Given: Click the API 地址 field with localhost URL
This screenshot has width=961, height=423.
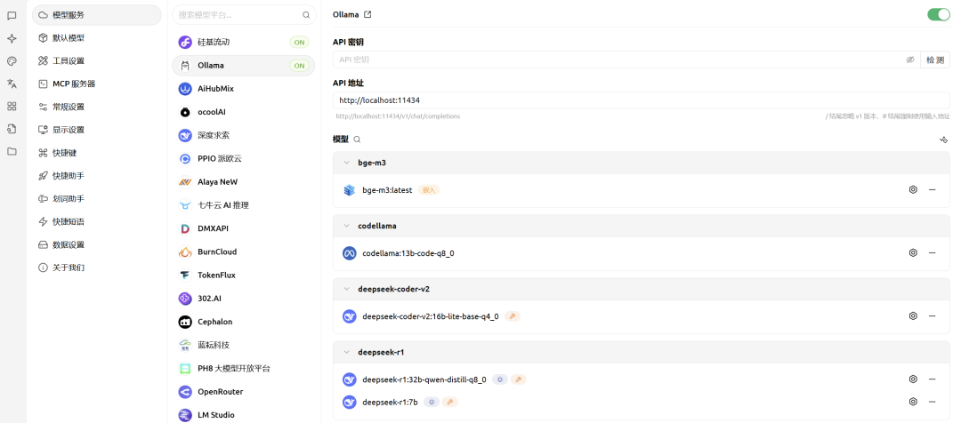Looking at the screenshot, I should (x=641, y=100).
